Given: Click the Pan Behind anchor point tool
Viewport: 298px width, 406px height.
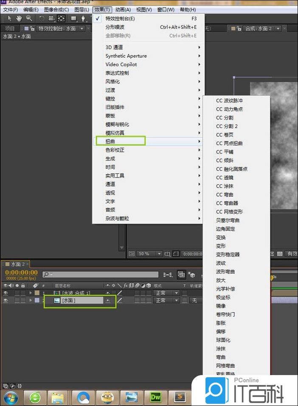Looking at the screenshot, I should point(61,18).
